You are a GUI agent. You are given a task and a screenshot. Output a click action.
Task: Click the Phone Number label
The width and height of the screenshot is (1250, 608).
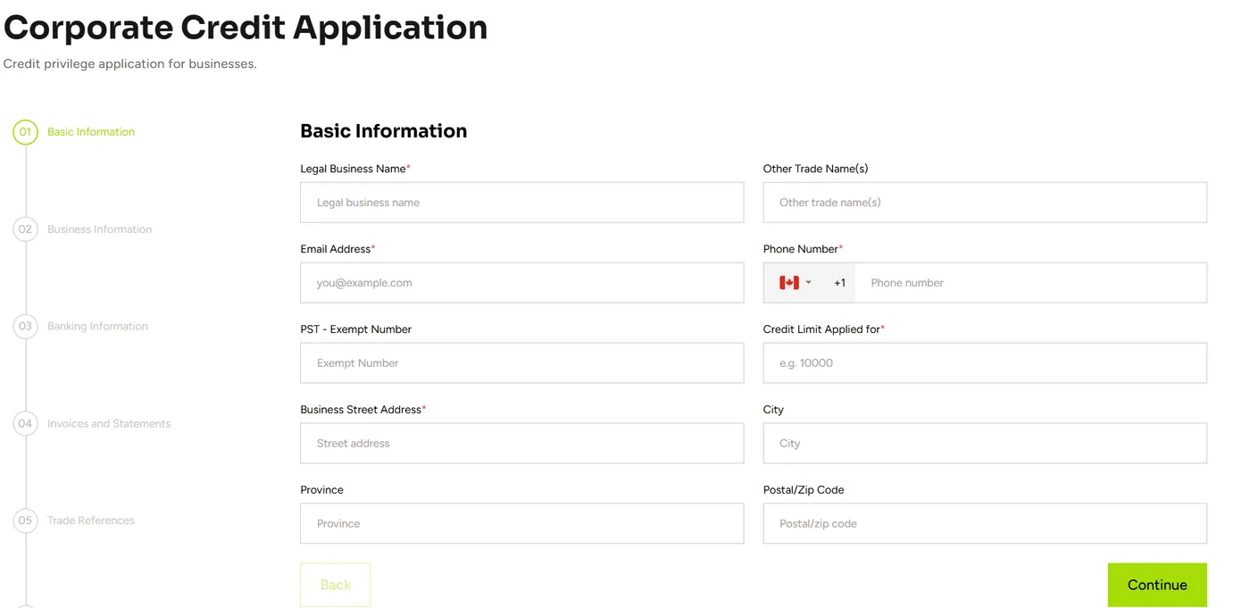click(803, 249)
